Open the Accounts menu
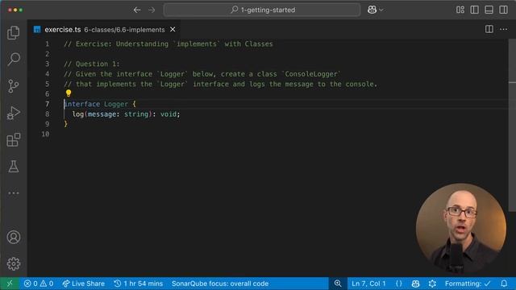The height and width of the screenshot is (290, 516). coord(14,237)
